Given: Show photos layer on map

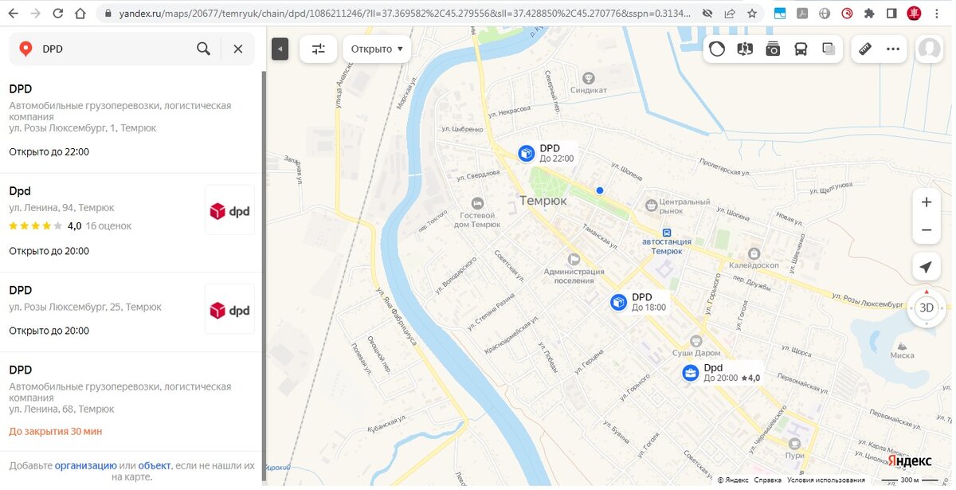Looking at the screenshot, I should pyautogui.click(x=773, y=49).
